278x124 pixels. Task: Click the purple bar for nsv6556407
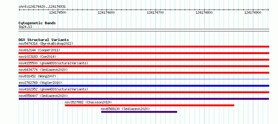(144, 99)
